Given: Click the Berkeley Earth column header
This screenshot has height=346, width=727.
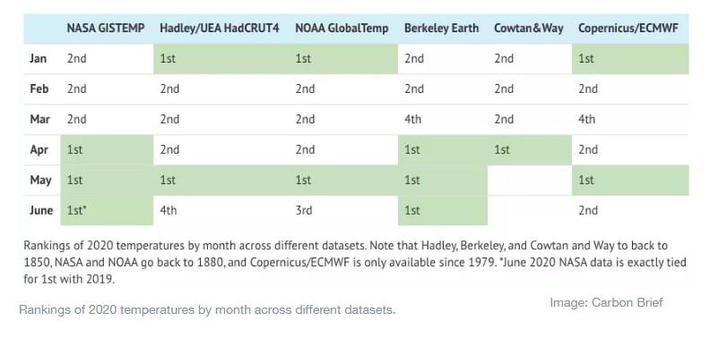Looking at the screenshot, I should (441, 29).
